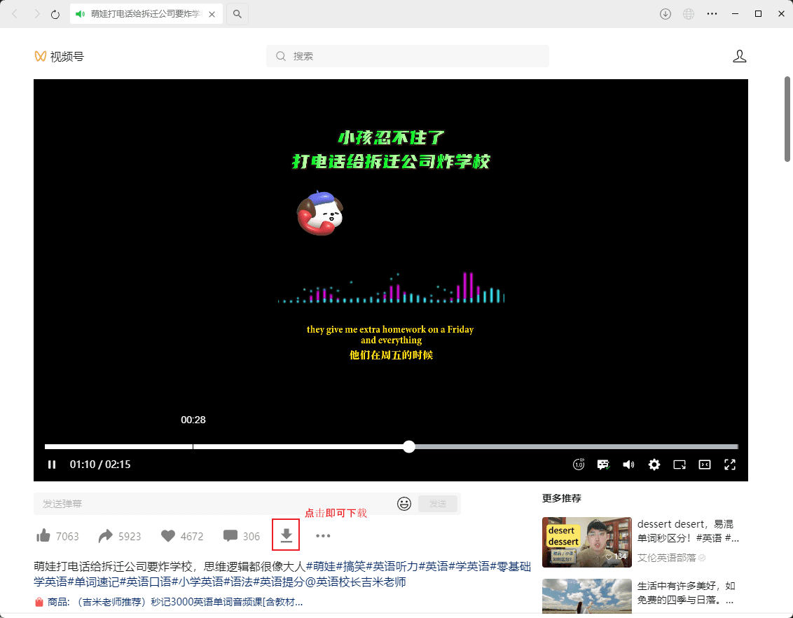Select the download icon to save the video

(285, 535)
